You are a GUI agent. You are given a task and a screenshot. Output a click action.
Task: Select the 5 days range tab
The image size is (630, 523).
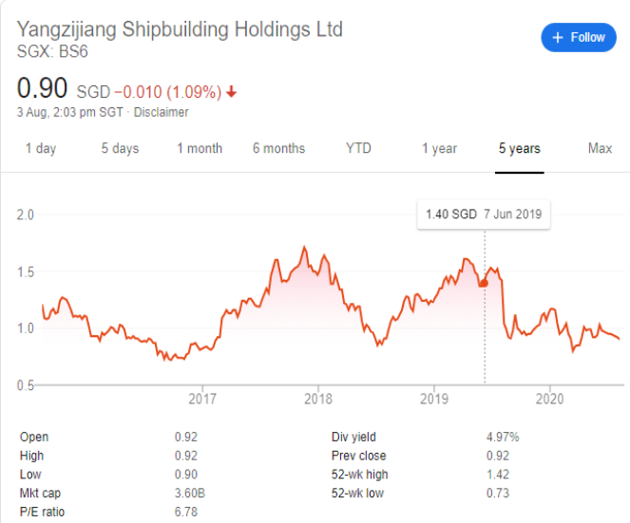tap(120, 148)
